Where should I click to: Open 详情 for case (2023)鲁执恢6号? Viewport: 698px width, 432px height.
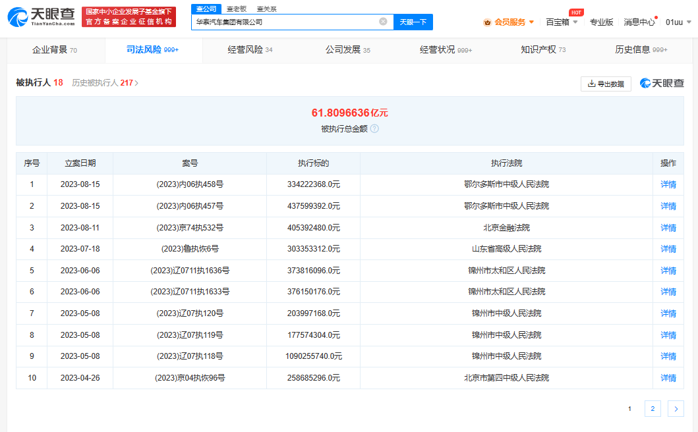pos(668,249)
